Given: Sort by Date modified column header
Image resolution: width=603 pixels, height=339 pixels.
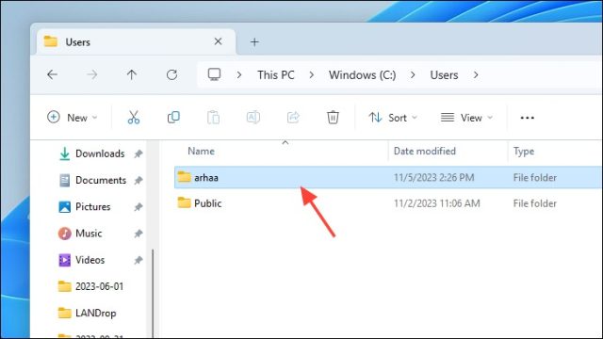Looking at the screenshot, I should coord(425,151).
